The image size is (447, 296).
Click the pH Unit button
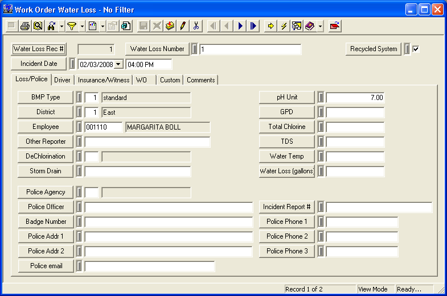pos(287,97)
